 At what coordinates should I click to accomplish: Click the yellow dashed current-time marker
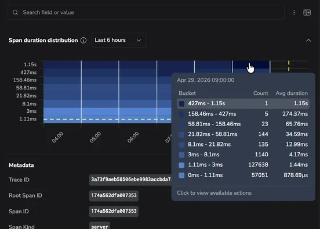coord(289,66)
